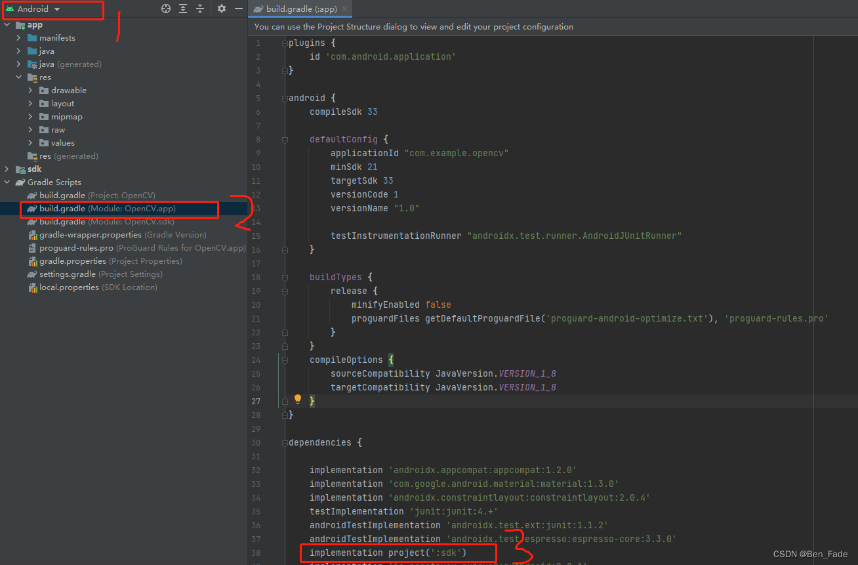Expand the manifests folder
Viewport: 858px width, 565px height.
(x=18, y=37)
